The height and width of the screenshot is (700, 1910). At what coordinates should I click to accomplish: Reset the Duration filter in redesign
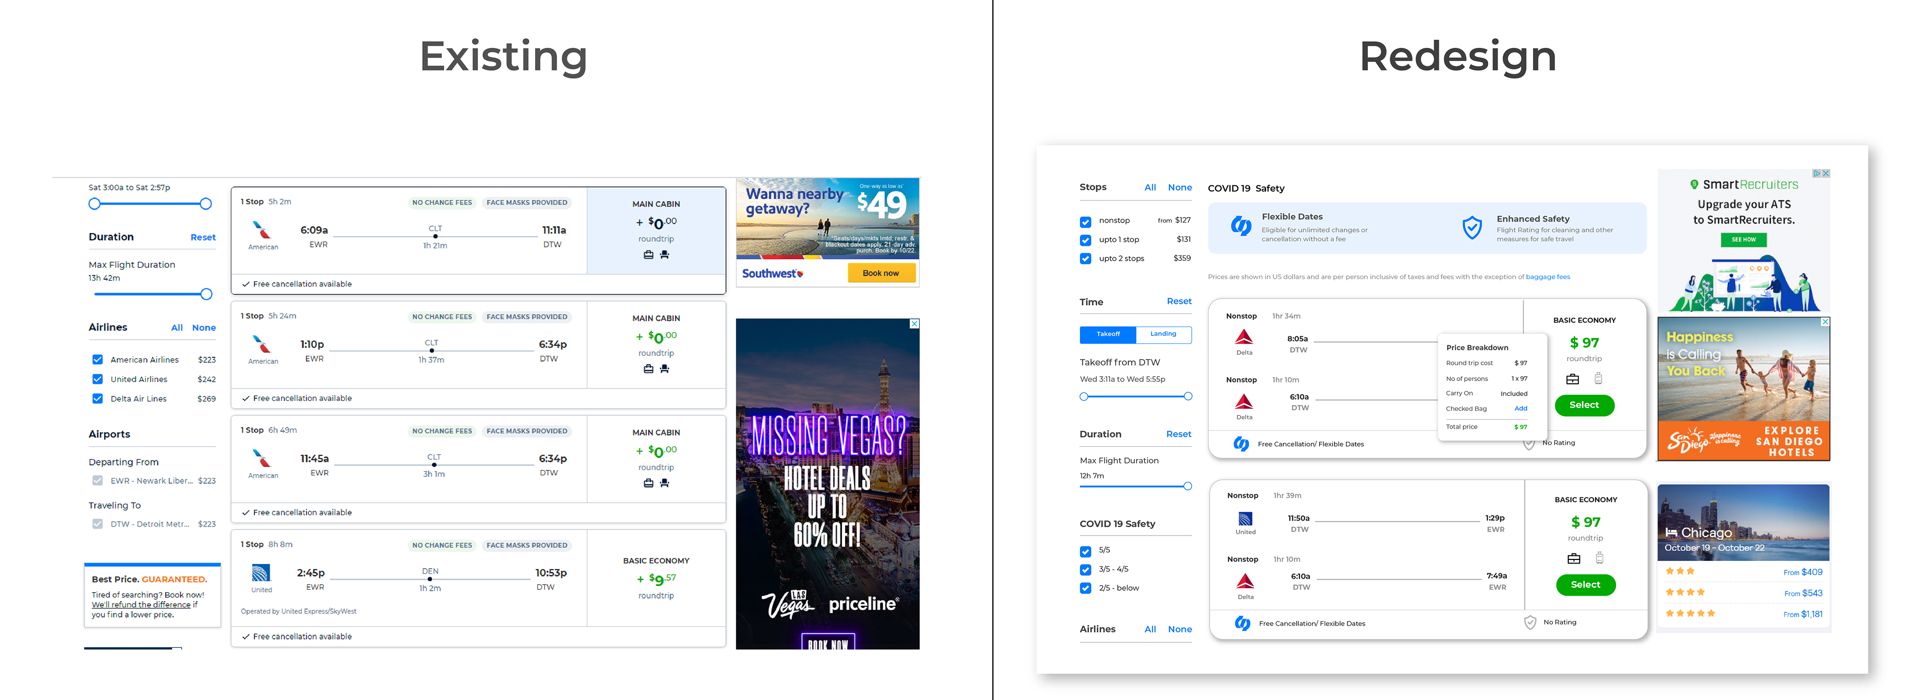pos(1178,434)
